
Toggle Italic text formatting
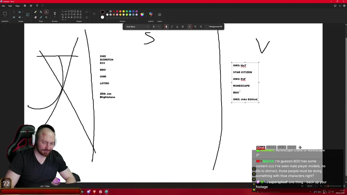click(172, 27)
